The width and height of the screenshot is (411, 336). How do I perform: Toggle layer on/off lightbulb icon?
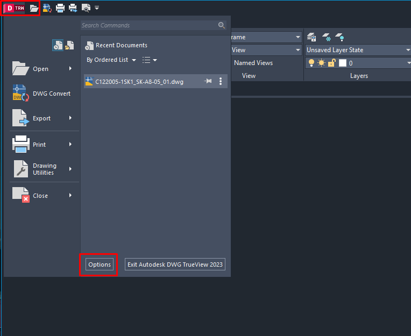click(x=311, y=63)
